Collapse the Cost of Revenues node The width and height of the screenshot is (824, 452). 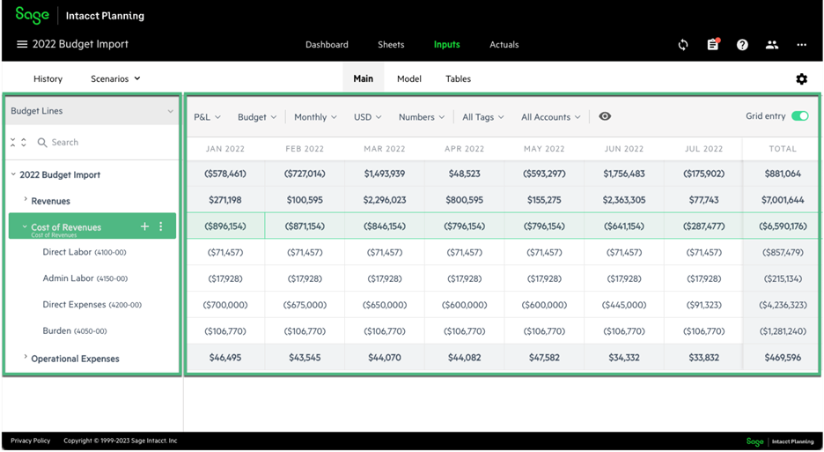24,226
